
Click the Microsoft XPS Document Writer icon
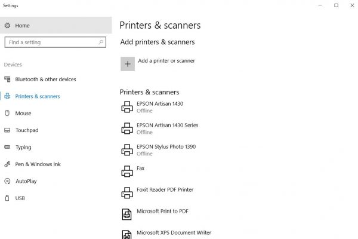126,235
